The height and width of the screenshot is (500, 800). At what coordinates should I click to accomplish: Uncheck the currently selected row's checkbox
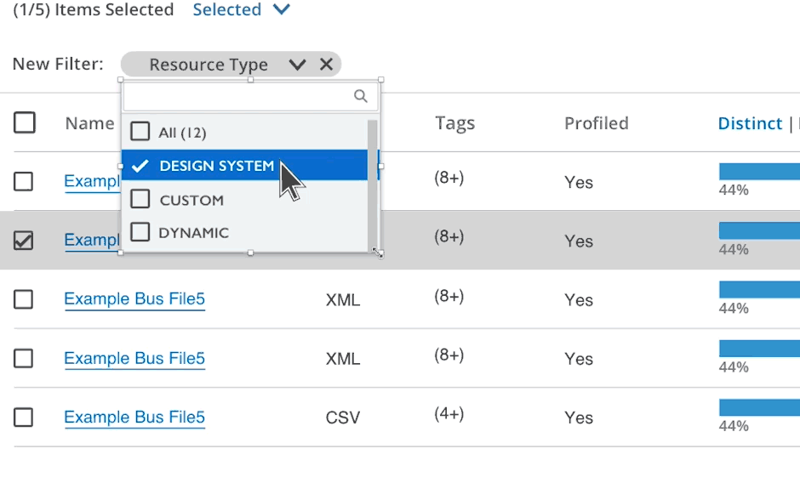pos(23,241)
